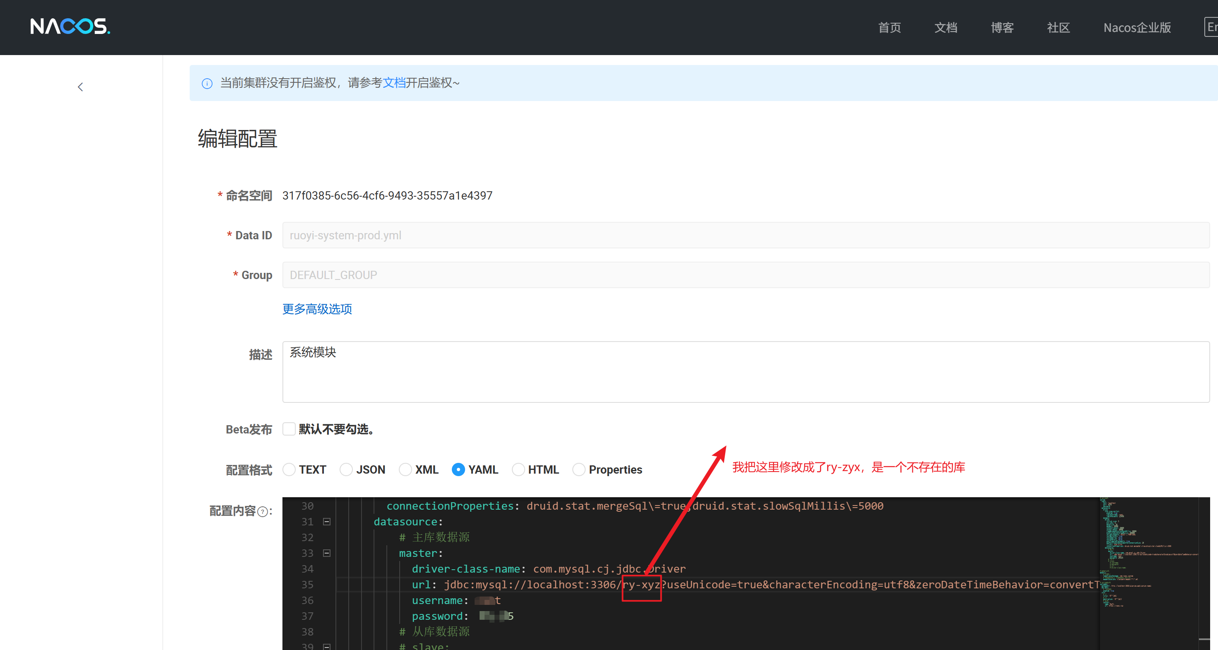Open the 首页 nav item
Viewport: 1218px width, 650px height.
tap(889, 27)
